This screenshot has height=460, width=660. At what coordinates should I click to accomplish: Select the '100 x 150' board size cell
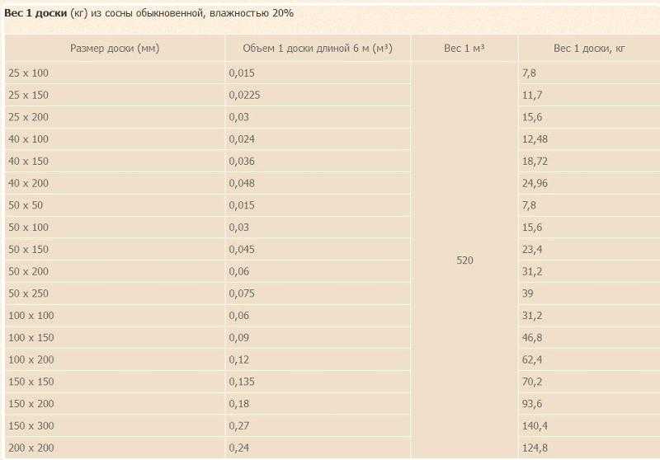click(x=115, y=338)
